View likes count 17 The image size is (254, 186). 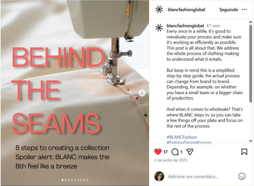(166, 152)
